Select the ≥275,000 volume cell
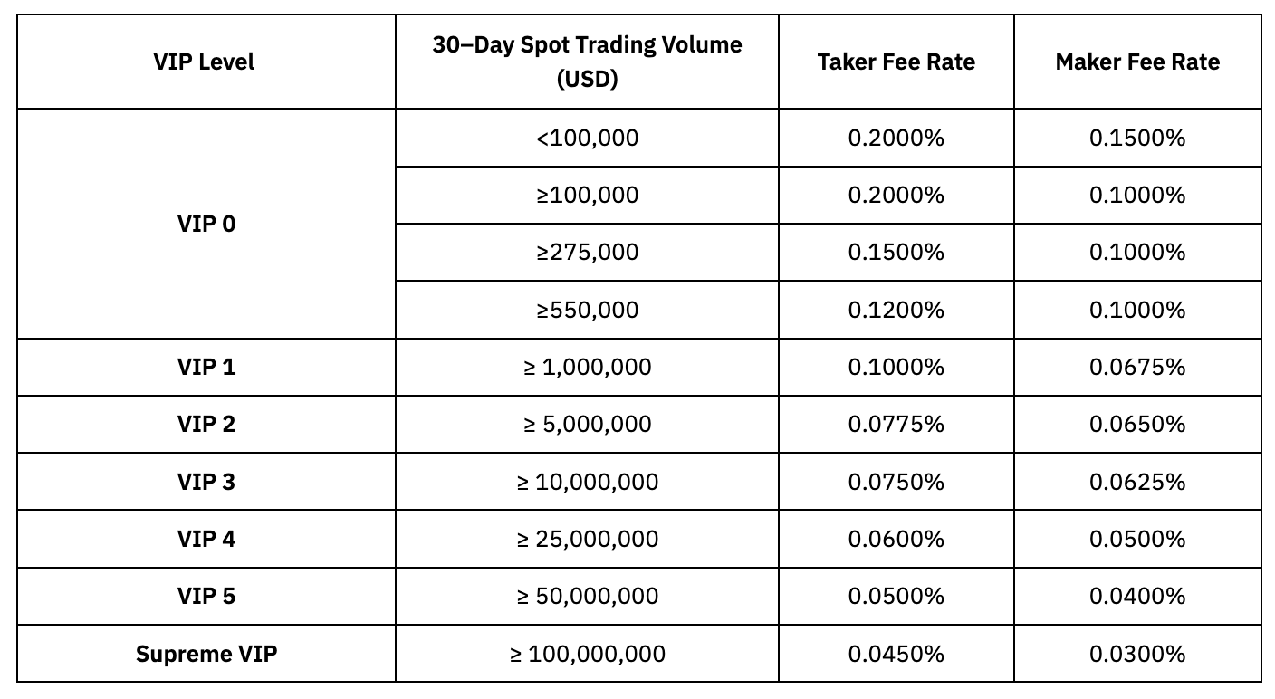This screenshot has width=1275, height=699. pyautogui.click(x=587, y=252)
